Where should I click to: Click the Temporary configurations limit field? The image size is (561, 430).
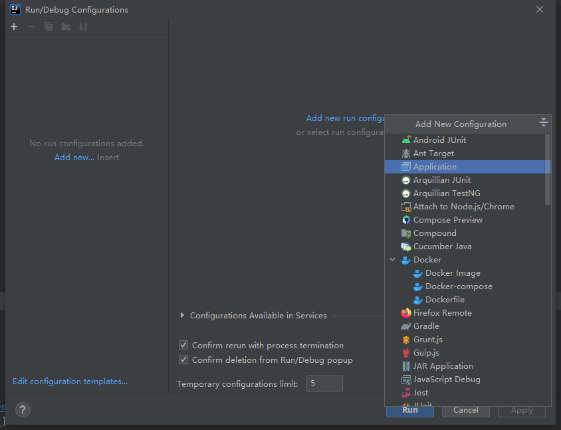point(324,383)
